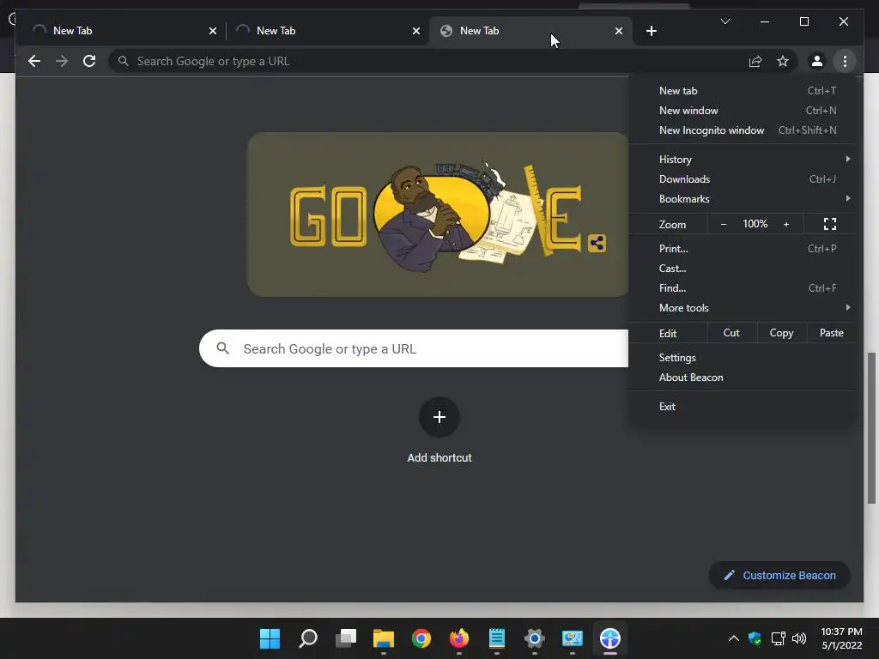
Task: Click the address bar URL field
Action: pos(426,61)
